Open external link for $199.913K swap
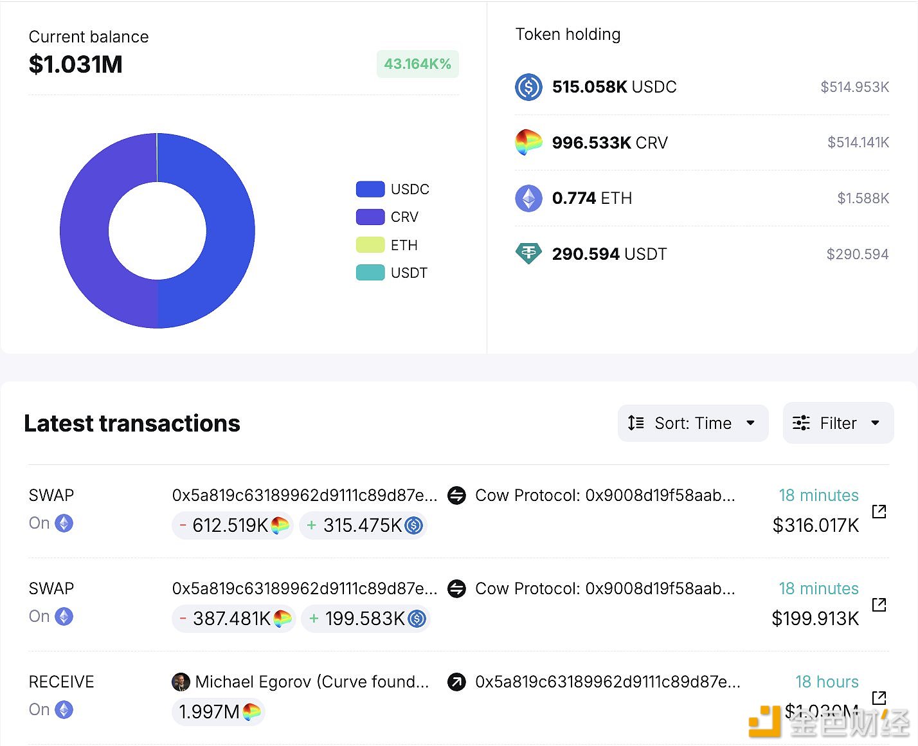Image resolution: width=918 pixels, height=746 pixels. tap(879, 605)
